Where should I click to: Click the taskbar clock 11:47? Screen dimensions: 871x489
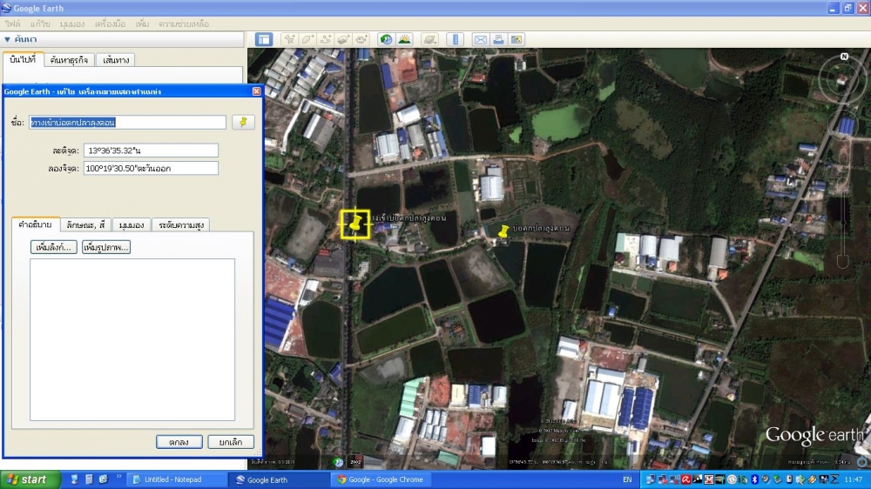854,479
